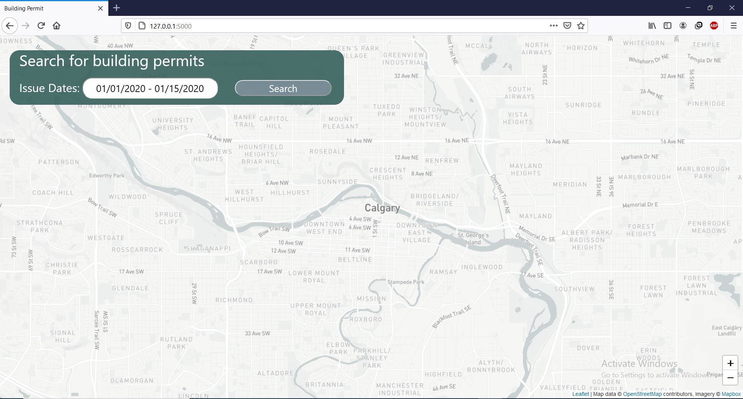Toggle the tracking protection shield
Viewport: 743px width, 399px height.
(x=128, y=26)
